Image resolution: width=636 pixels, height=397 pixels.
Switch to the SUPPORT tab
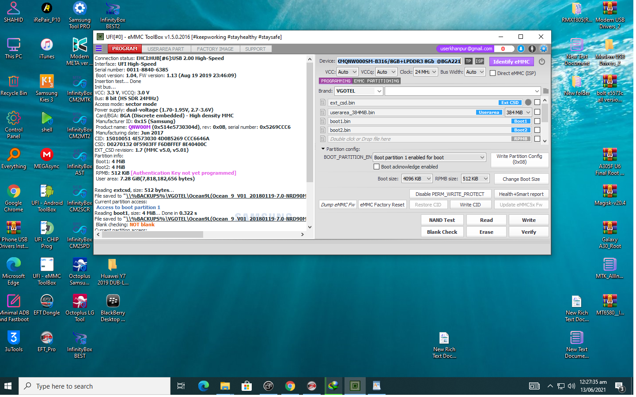coord(255,49)
